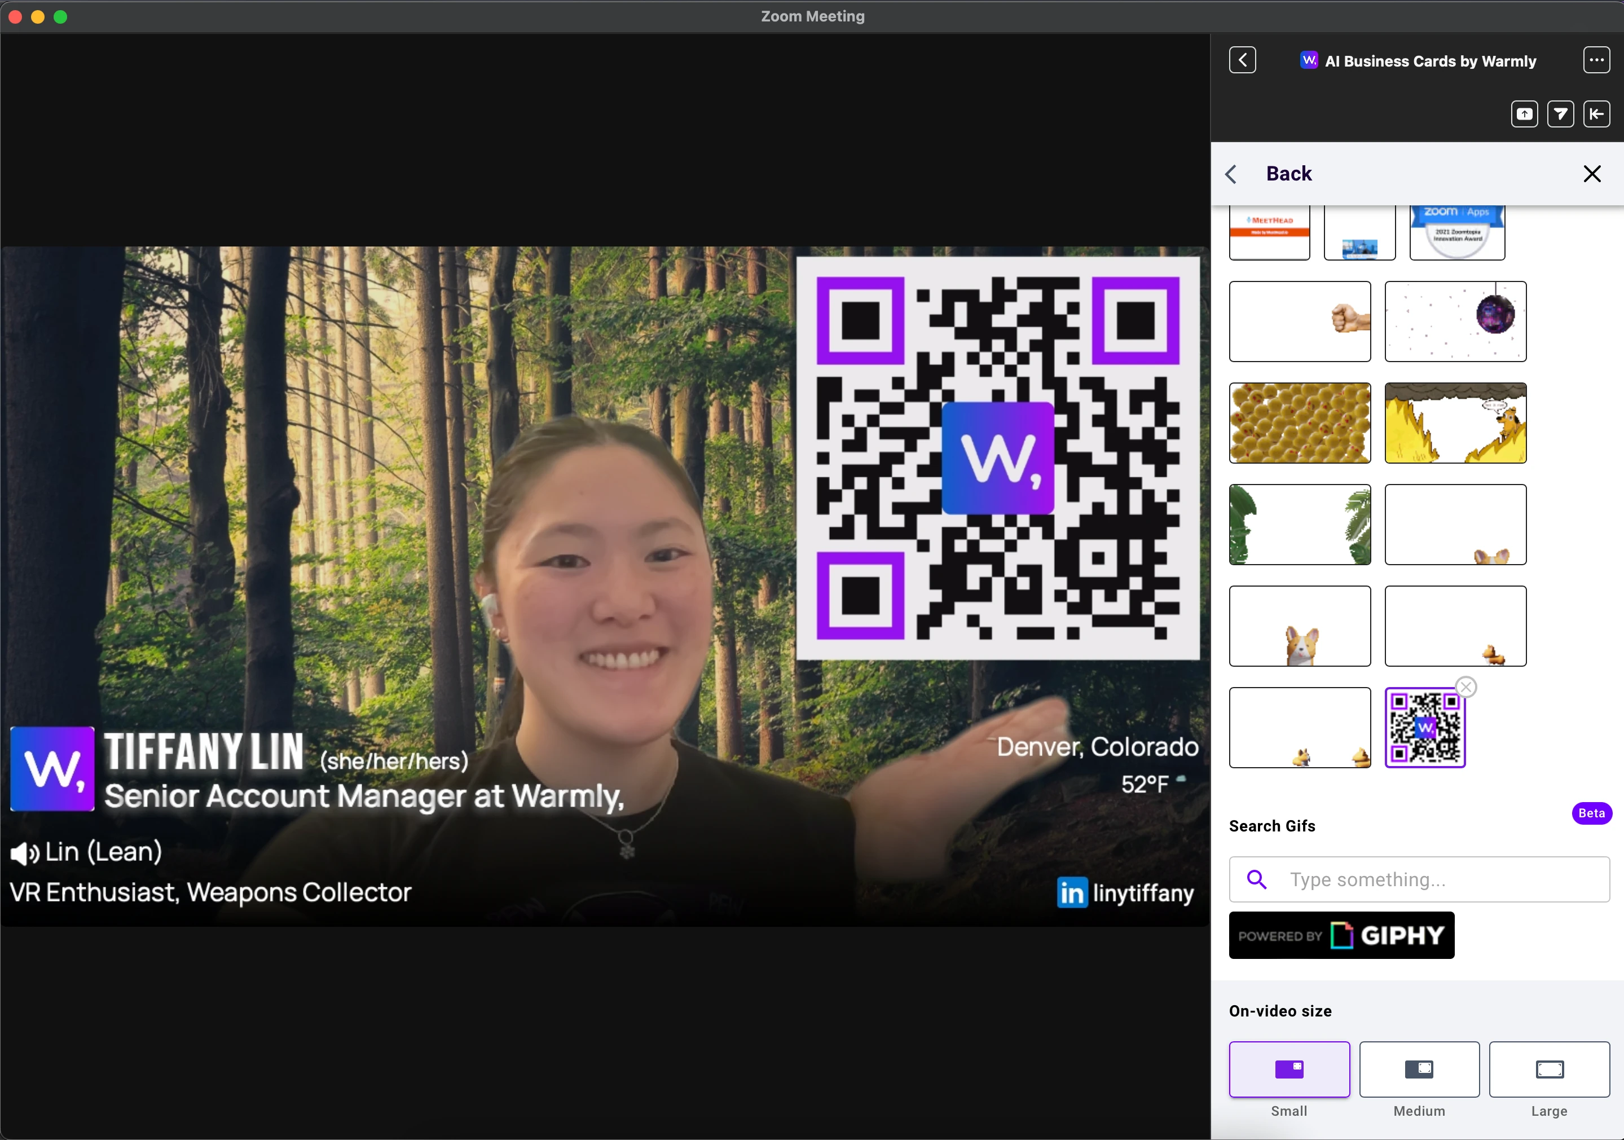Screen dimensions: 1624x1140
Task: Collapse the app panel with the arrow-to-bar icon
Action: tap(1596, 114)
